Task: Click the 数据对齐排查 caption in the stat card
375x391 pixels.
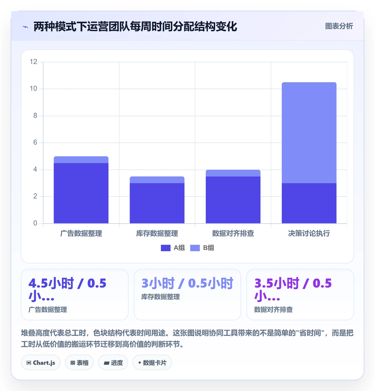Action: 273,310
